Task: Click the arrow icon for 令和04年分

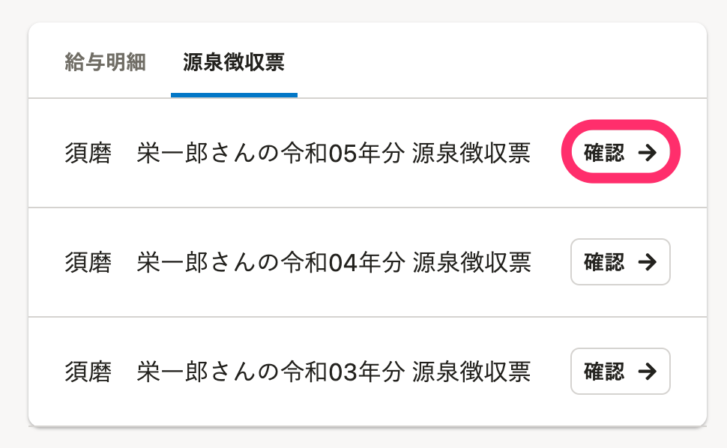Action: pyautogui.click(x=647, y=262)
